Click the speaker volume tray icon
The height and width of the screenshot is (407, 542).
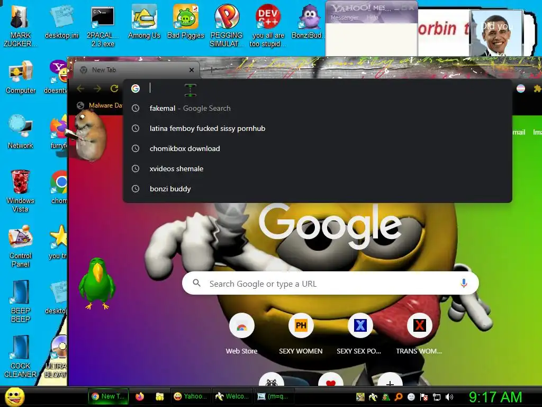coord(449,397)
